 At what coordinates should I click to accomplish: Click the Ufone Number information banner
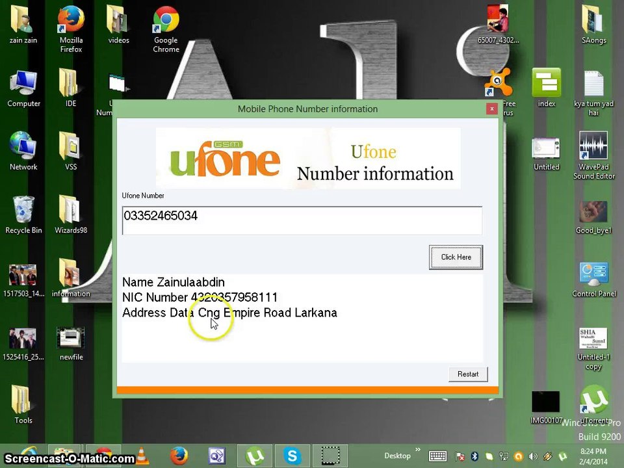308,158
